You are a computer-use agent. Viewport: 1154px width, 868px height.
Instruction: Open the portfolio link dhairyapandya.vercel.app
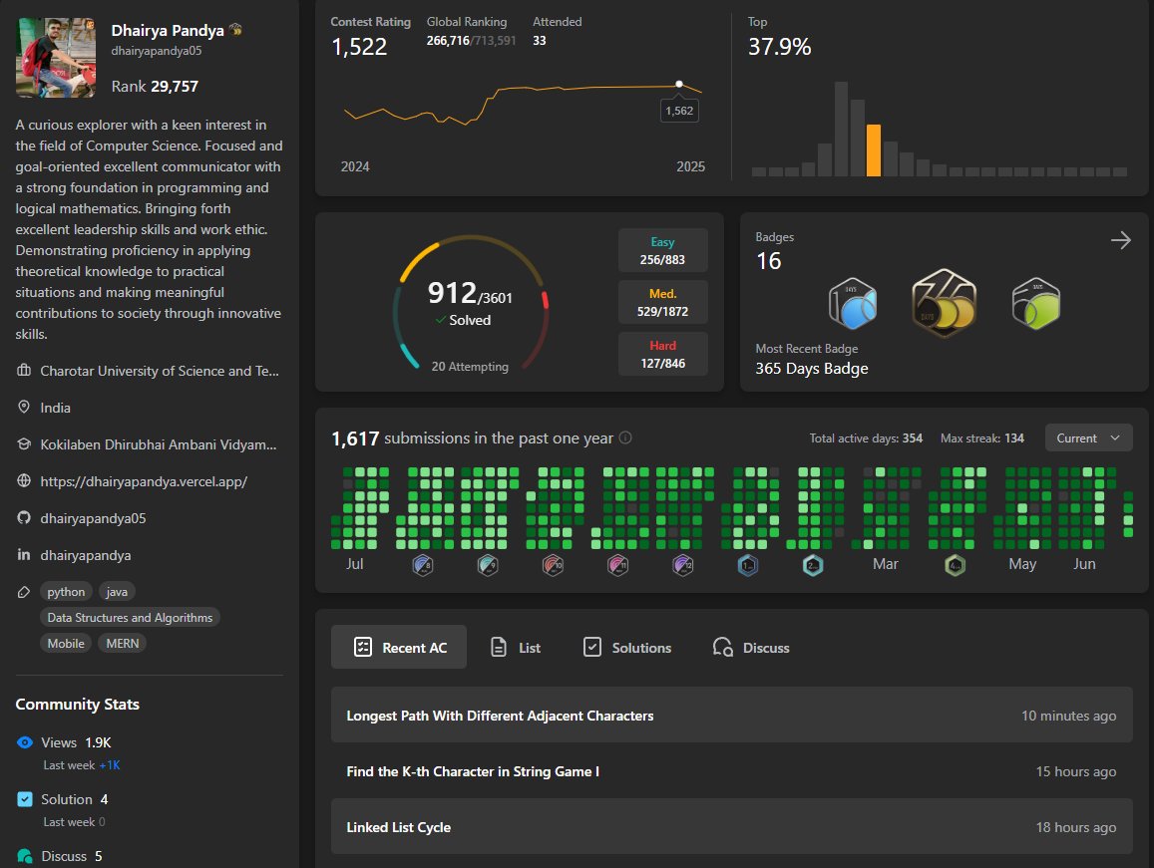pos(144,481)
